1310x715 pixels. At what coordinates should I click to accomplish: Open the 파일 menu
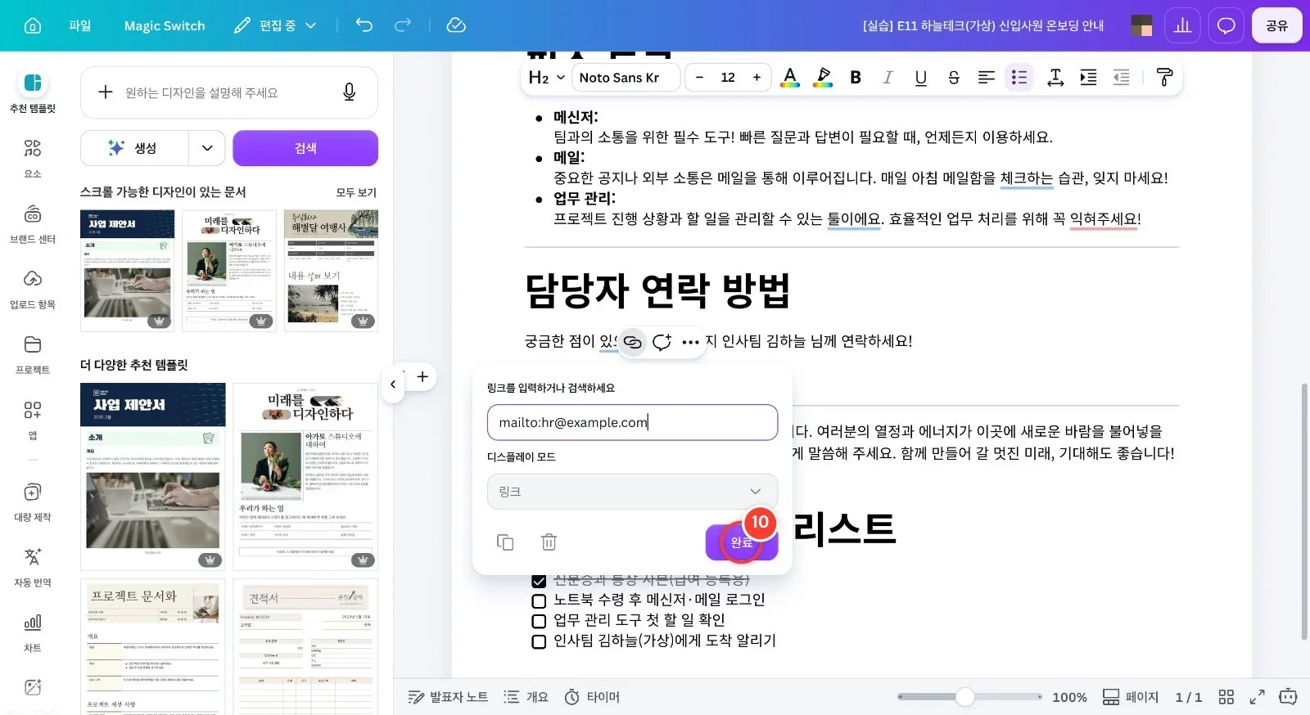pyautogui.click(x=80, y=25)
